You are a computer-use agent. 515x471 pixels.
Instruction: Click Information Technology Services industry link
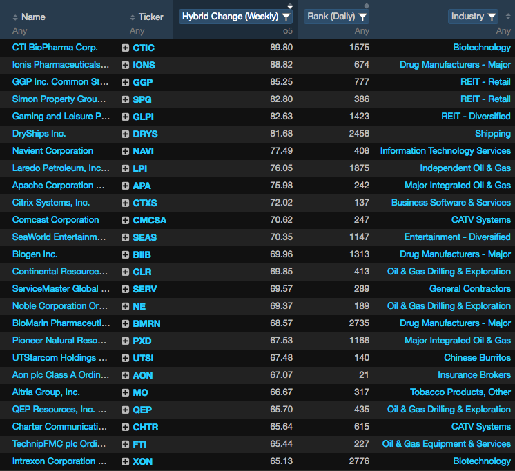click(445, 151)
